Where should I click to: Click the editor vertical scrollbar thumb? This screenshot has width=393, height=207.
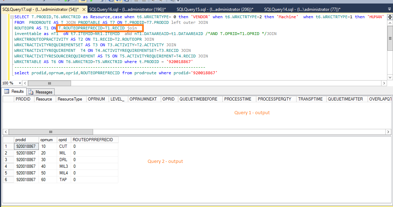coord(390,39)
